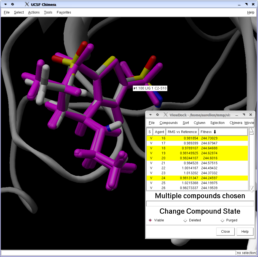Click the ViewDock sticky pin icon
258x257 pixels.
click(x=157, y=115)
